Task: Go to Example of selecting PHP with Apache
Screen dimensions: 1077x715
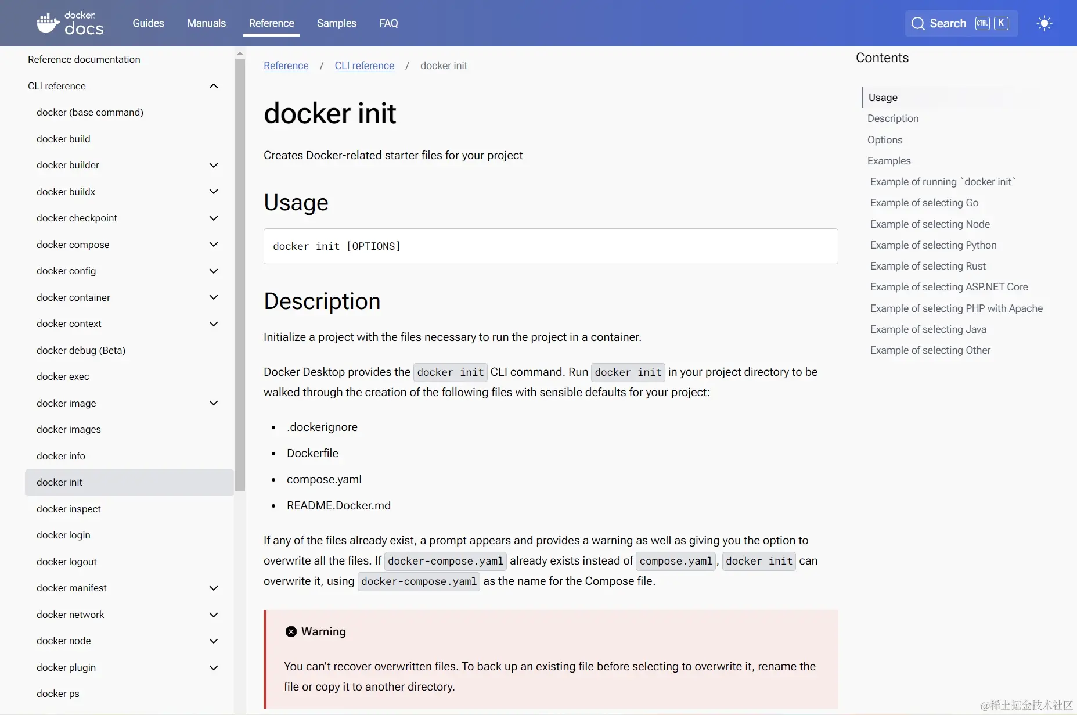Action: (956, 308)
